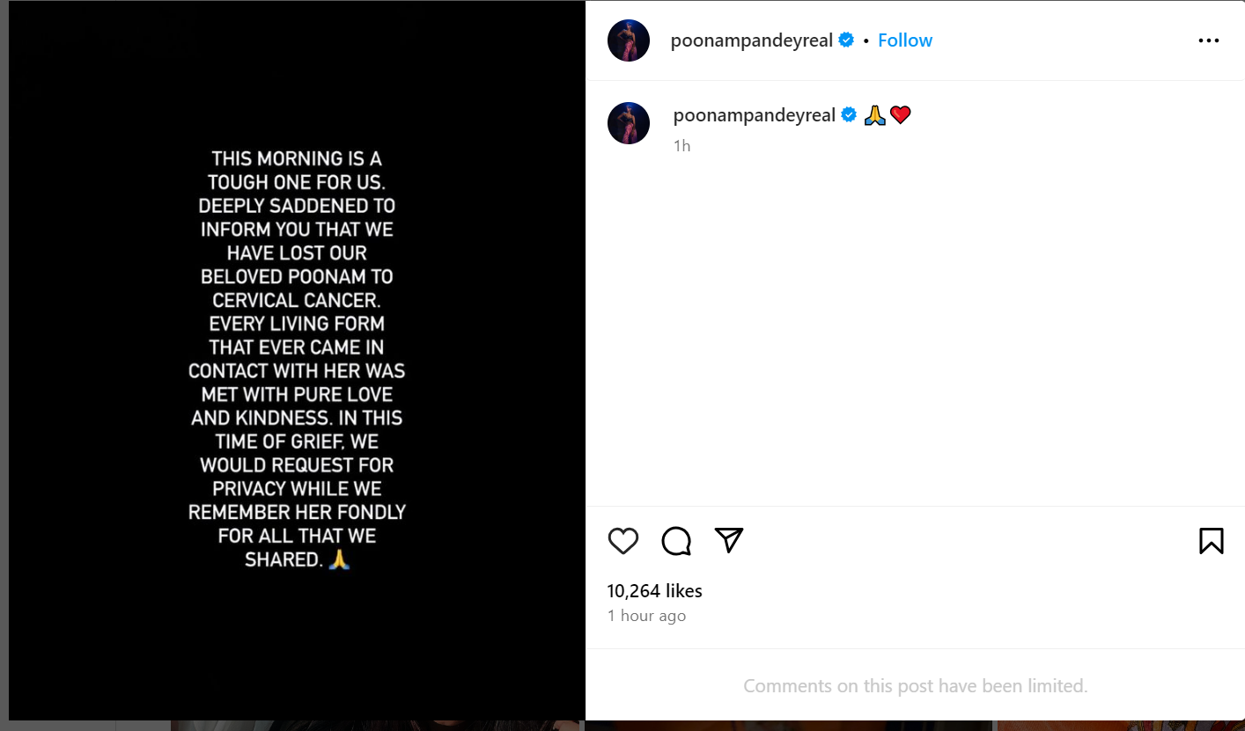Click the "1 hour ago" timestamp
This screenshot has width=1245, height=731.
coord(646,616)
